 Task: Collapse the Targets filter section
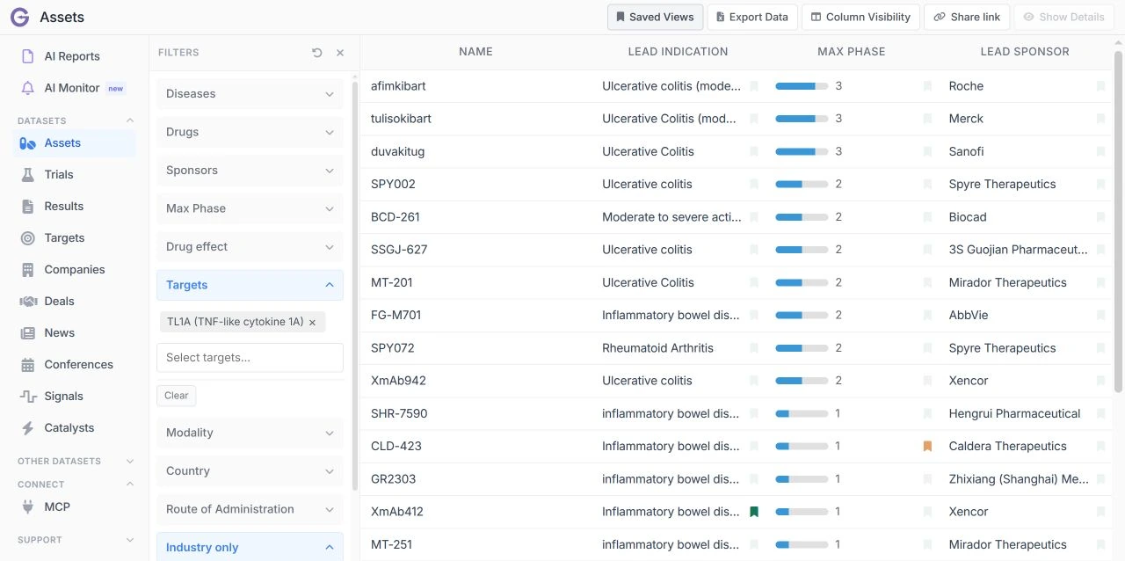pos(250,285)
